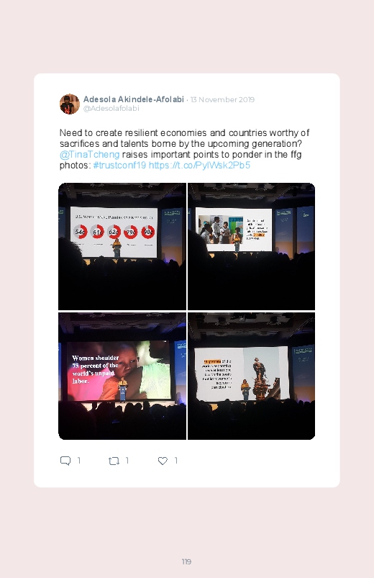Screen dimensions: 374x578
Task: Click the reply count number
Action: coord(79,461)
